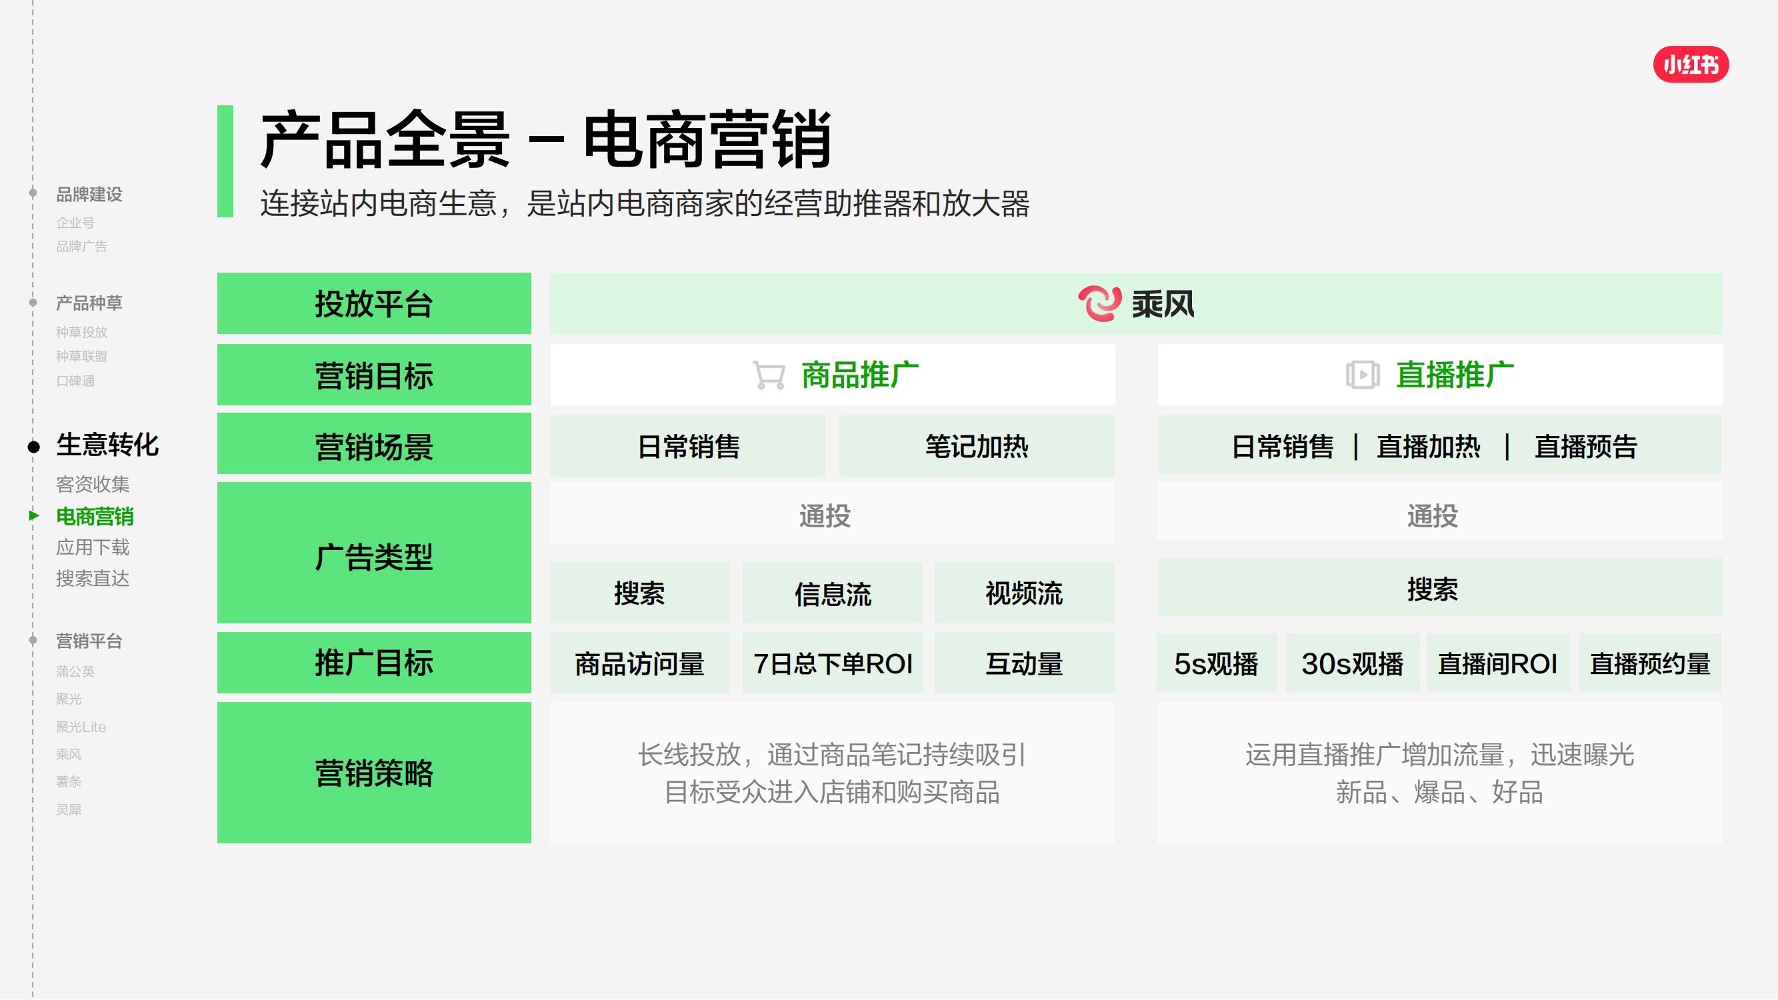
Task: Click 日常销售 in the live scenarios
Action: [x=1283, y=447]
